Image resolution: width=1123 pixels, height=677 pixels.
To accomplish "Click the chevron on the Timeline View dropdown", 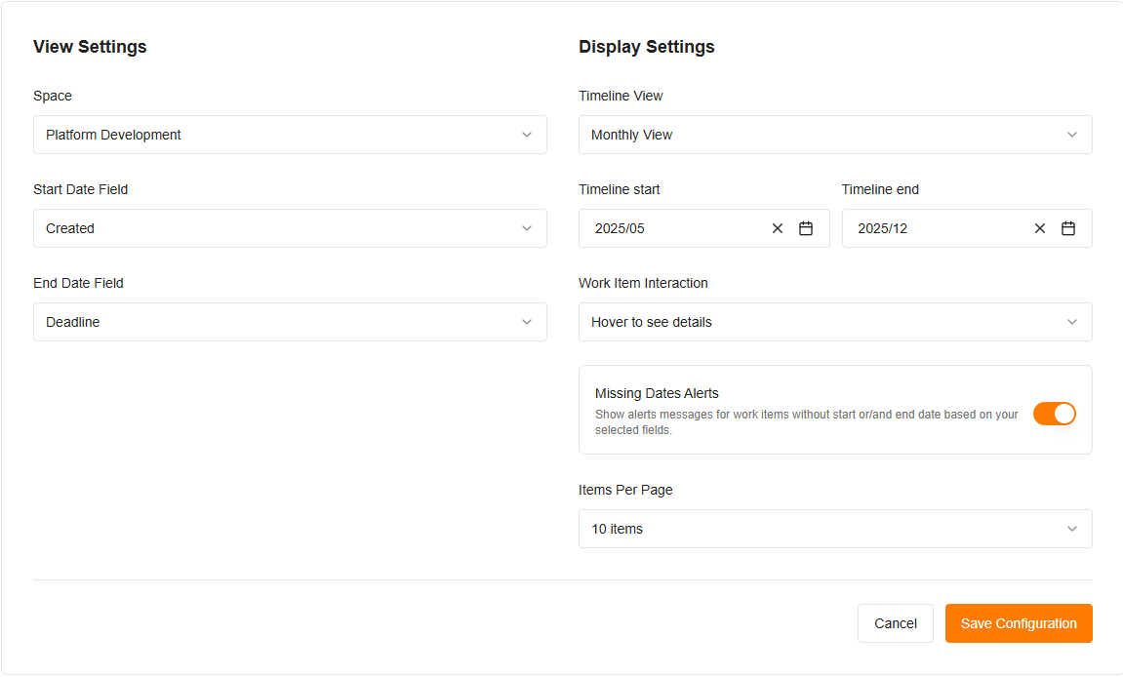I will point(1072,134).
